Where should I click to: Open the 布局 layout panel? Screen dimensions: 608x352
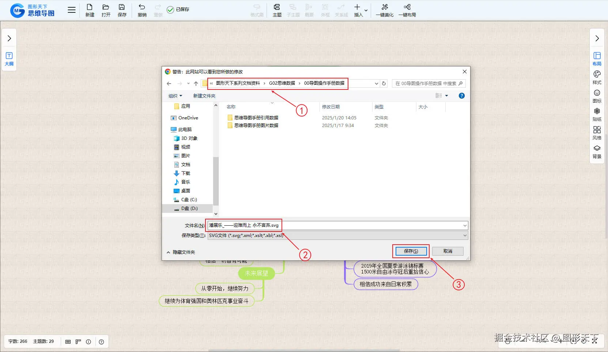[x=597, y=59]
